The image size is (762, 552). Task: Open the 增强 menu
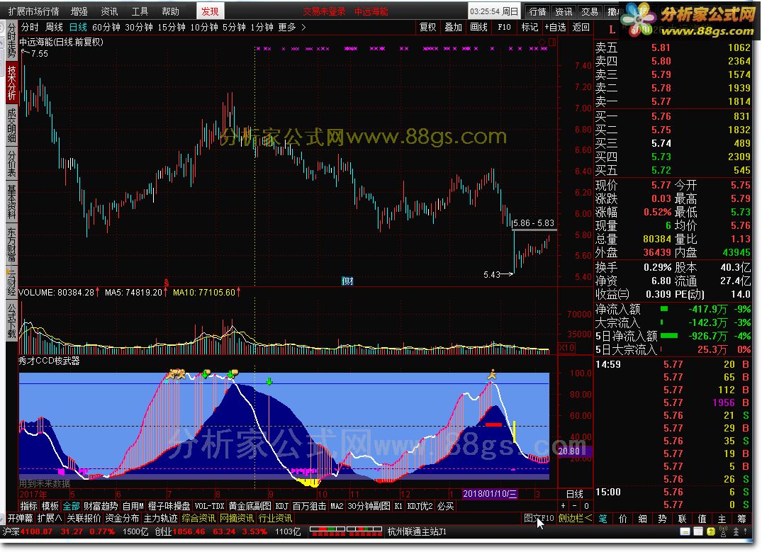(x=79, y=11)
